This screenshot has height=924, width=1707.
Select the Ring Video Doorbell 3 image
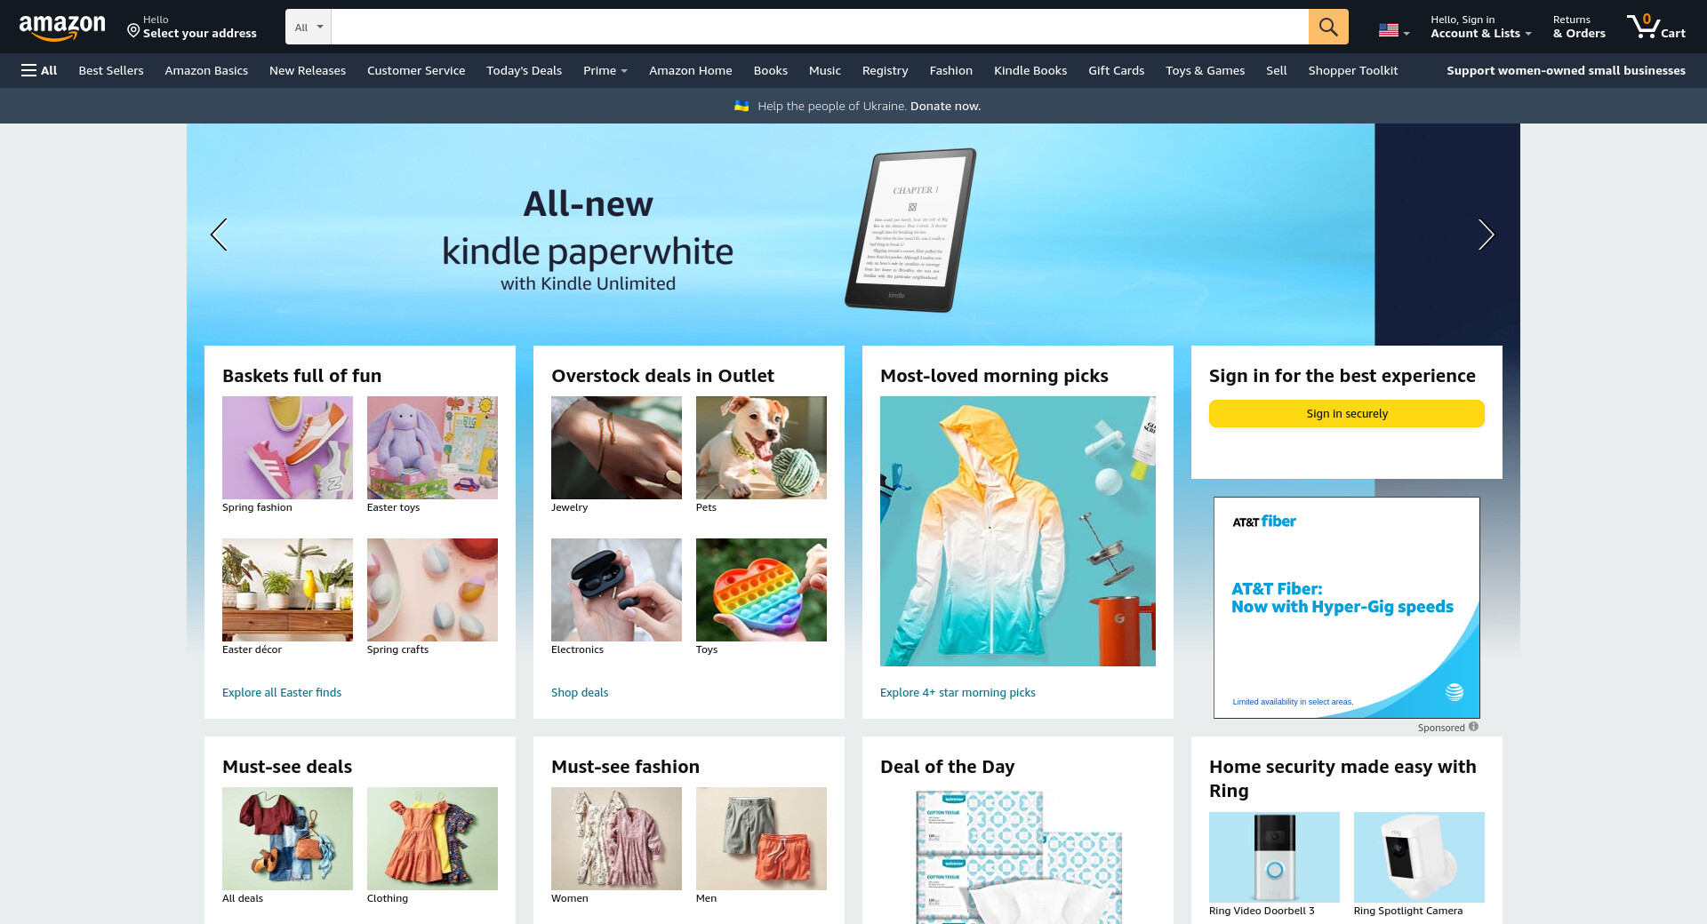pyautogui.click(x=1274, y=857)
